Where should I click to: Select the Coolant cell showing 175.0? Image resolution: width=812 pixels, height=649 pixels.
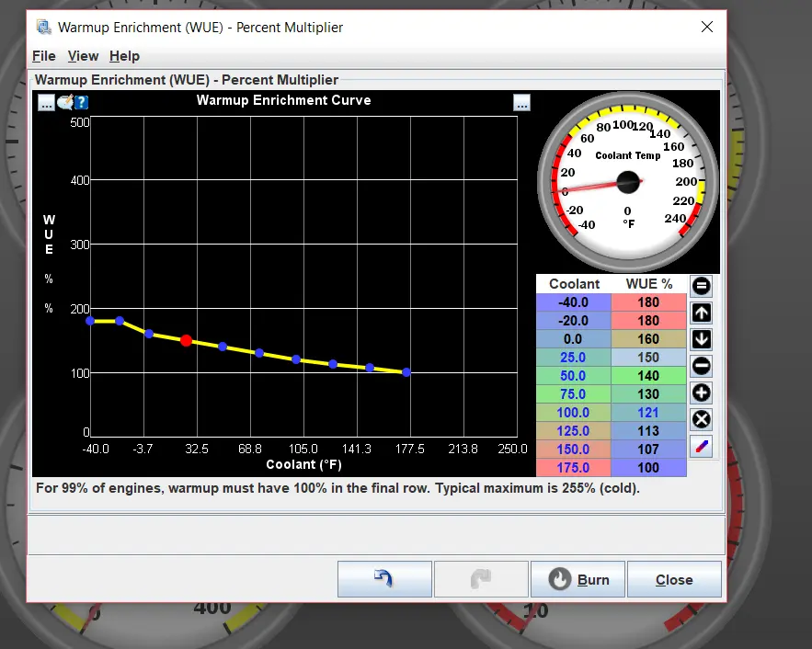pyautogui.click(x=573, y=467)
